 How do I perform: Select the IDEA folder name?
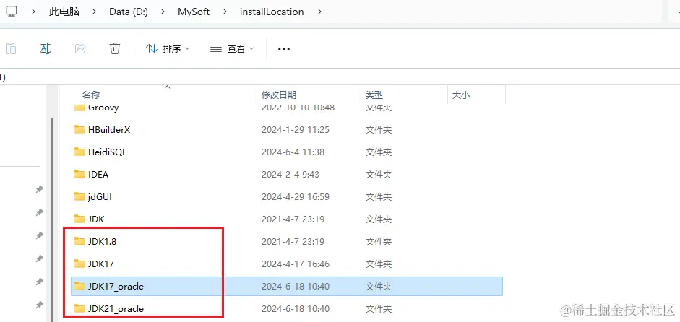[98, 175]
